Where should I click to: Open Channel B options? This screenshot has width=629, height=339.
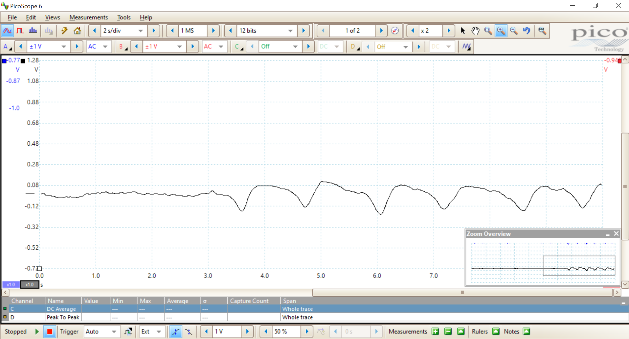(x=123, y=47)
